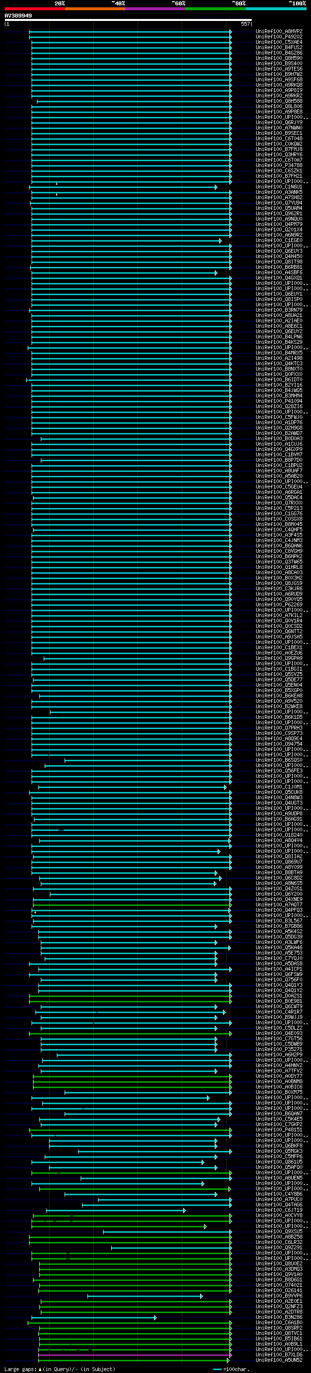Select the UniRef100_Q4H450 label
The width and height of the screenshot is (311, 1373).
click(279, 256)
